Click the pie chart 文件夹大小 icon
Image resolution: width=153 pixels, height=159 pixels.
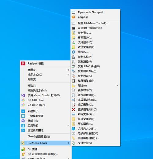coord(73,129)
